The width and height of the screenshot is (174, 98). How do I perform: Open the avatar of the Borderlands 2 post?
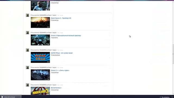pos(27,85)
